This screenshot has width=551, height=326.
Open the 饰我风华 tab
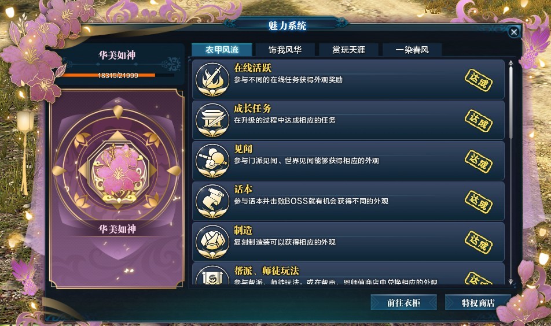[x=285, y=50]
